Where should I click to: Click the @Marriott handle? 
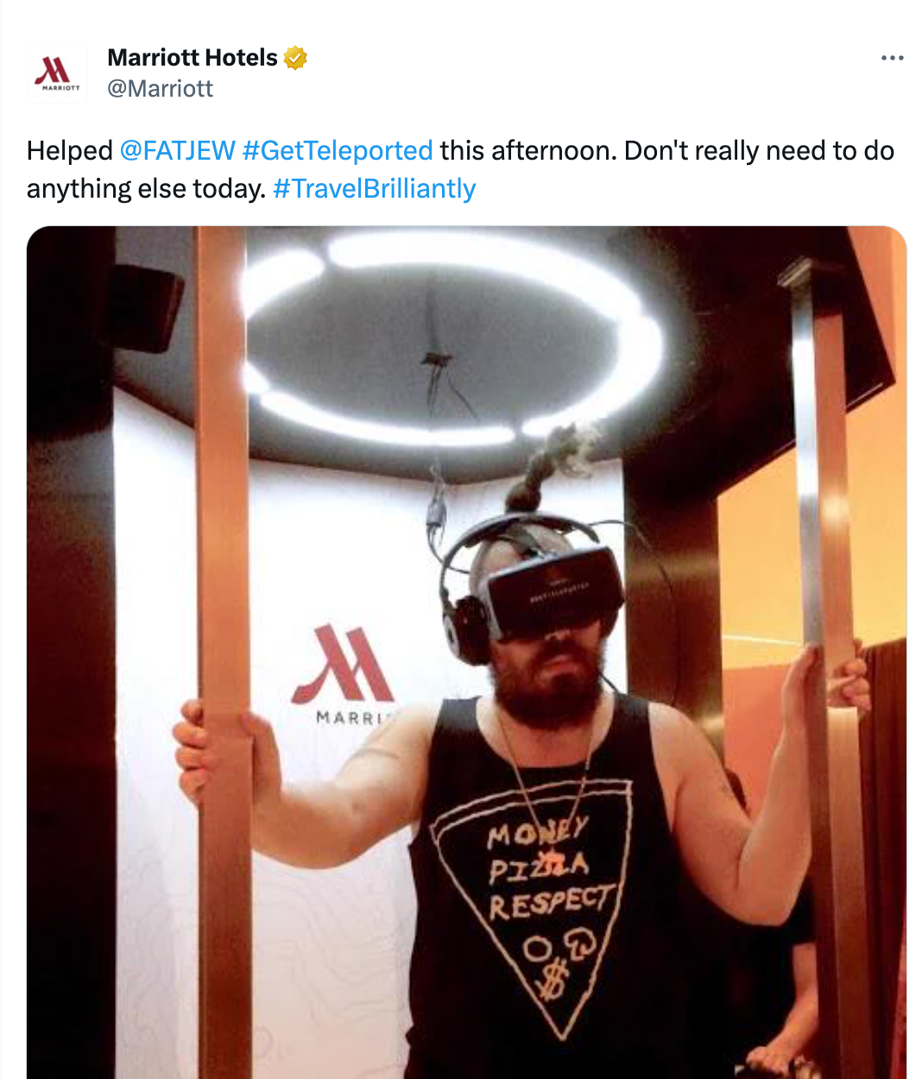click(160, 88)
